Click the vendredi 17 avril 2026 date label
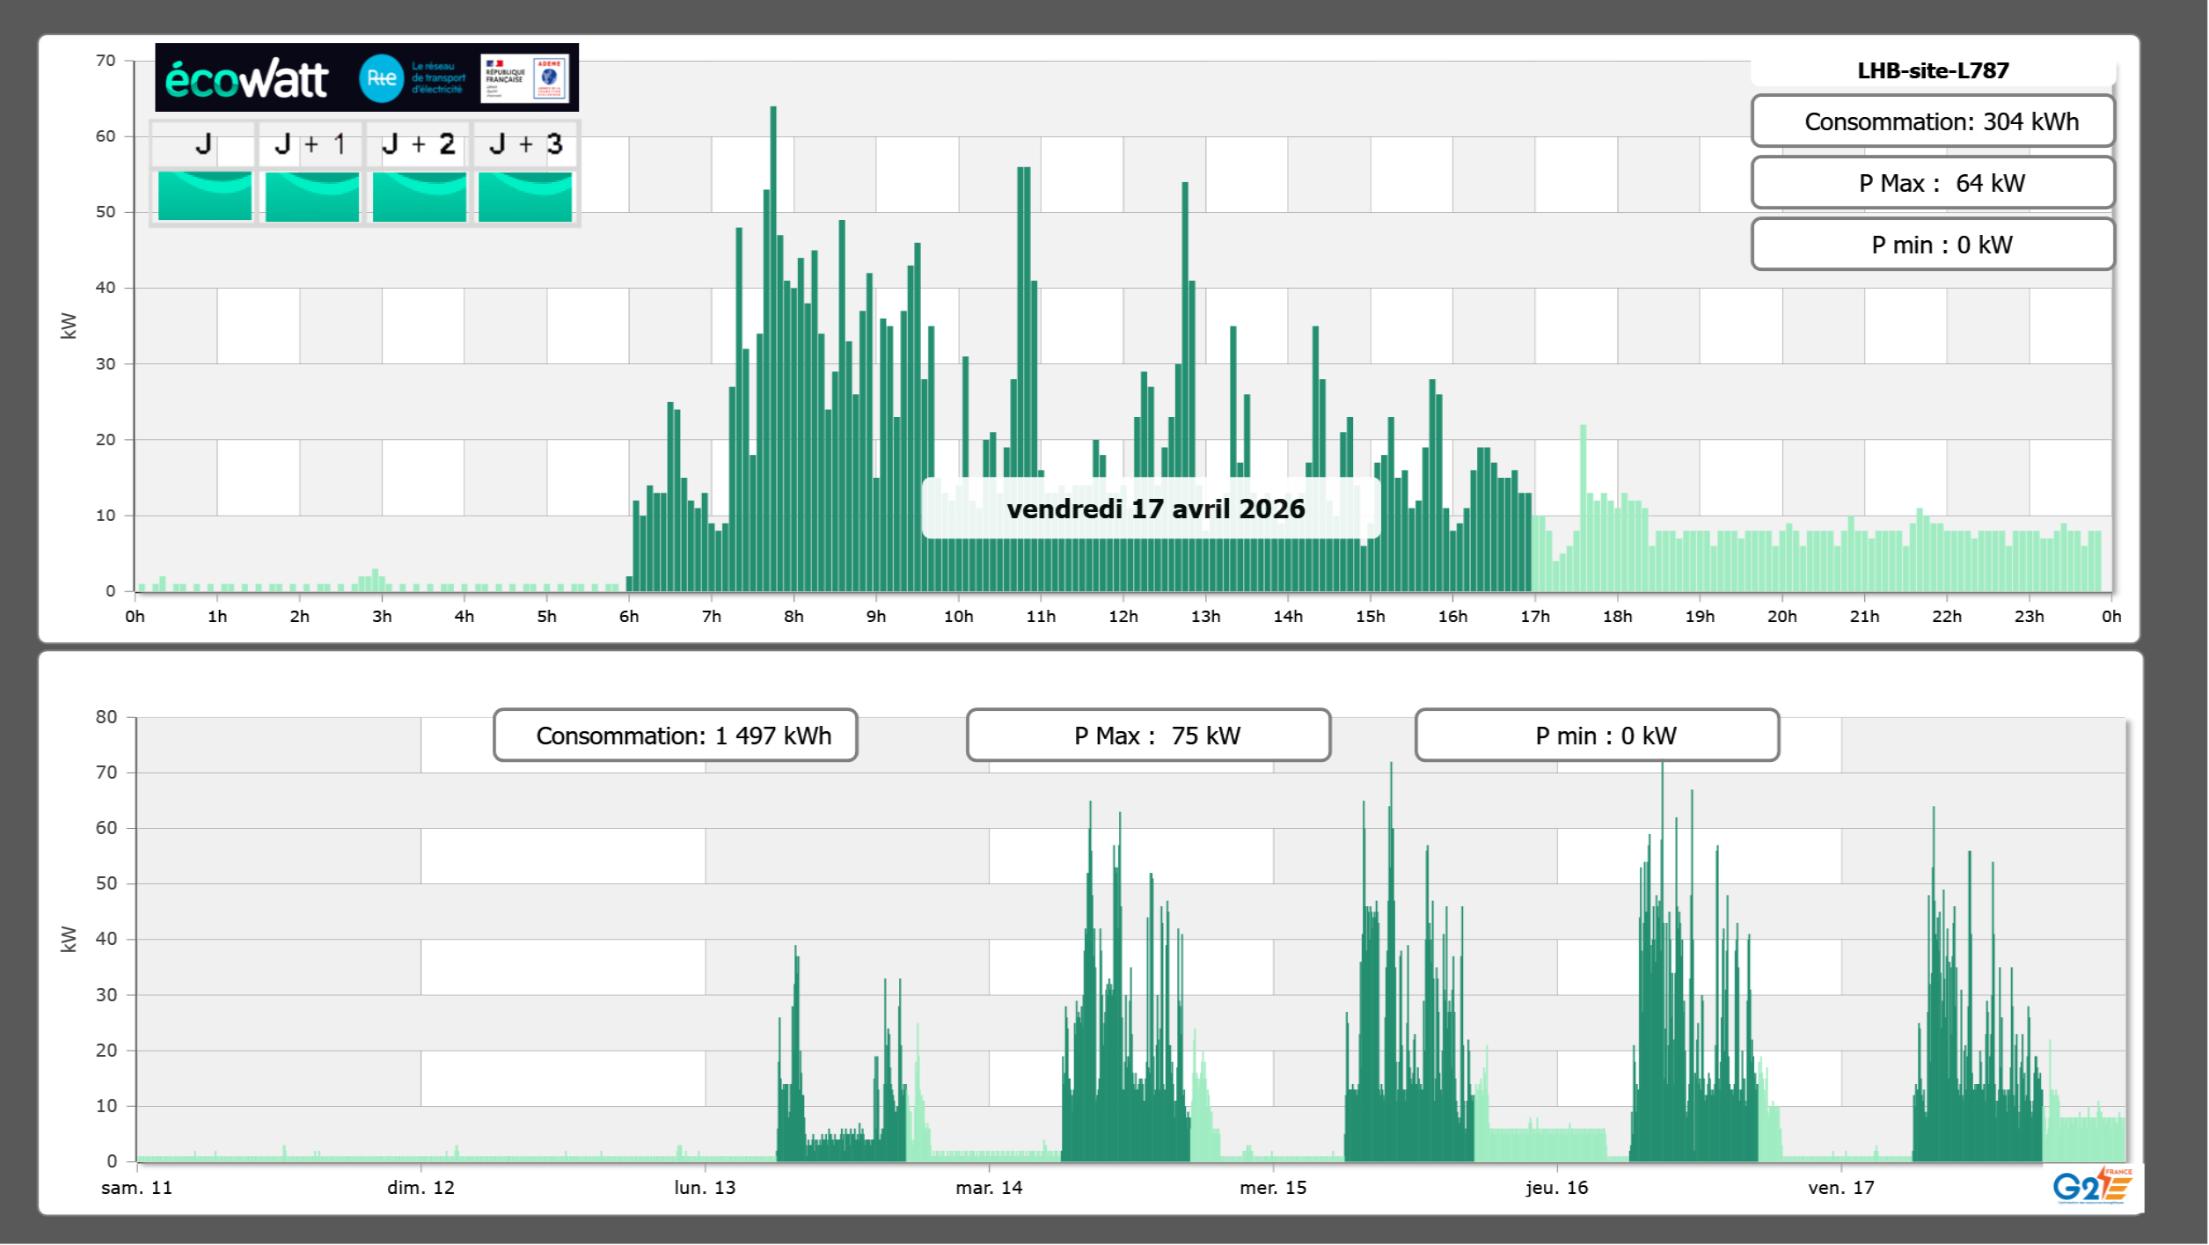Screen dimensions: 2209x1245 pyautogui.click(x=1155, y=509)
